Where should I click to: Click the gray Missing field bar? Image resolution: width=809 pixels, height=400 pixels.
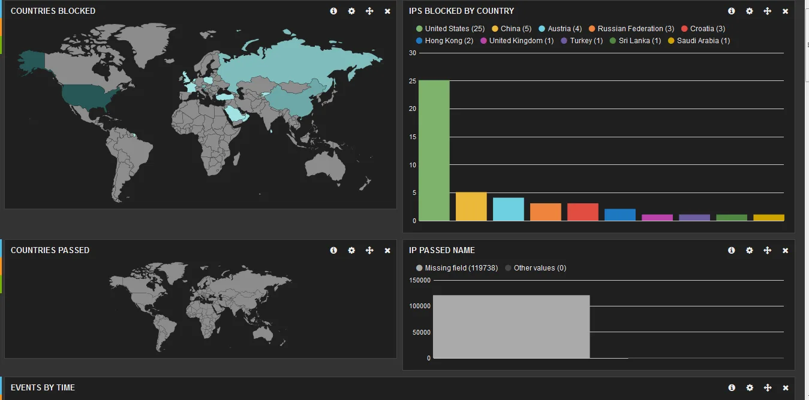(x=512, y=327)
